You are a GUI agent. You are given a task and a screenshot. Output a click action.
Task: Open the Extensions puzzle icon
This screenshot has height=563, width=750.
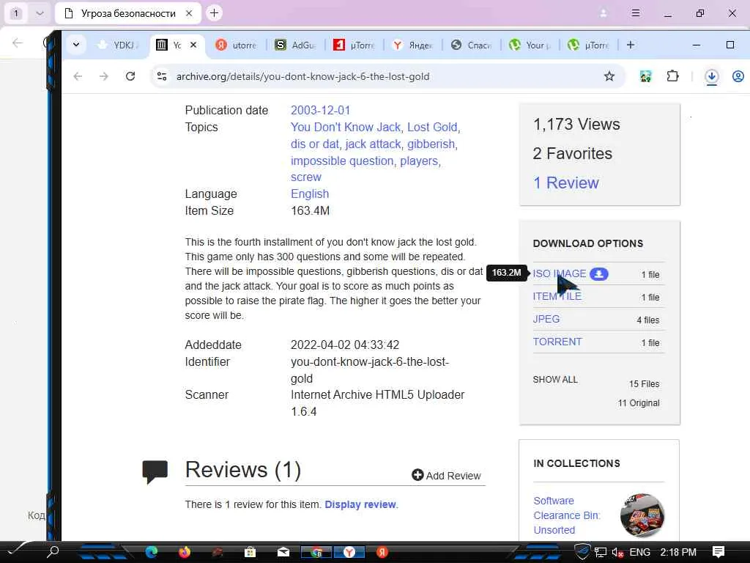672,76
